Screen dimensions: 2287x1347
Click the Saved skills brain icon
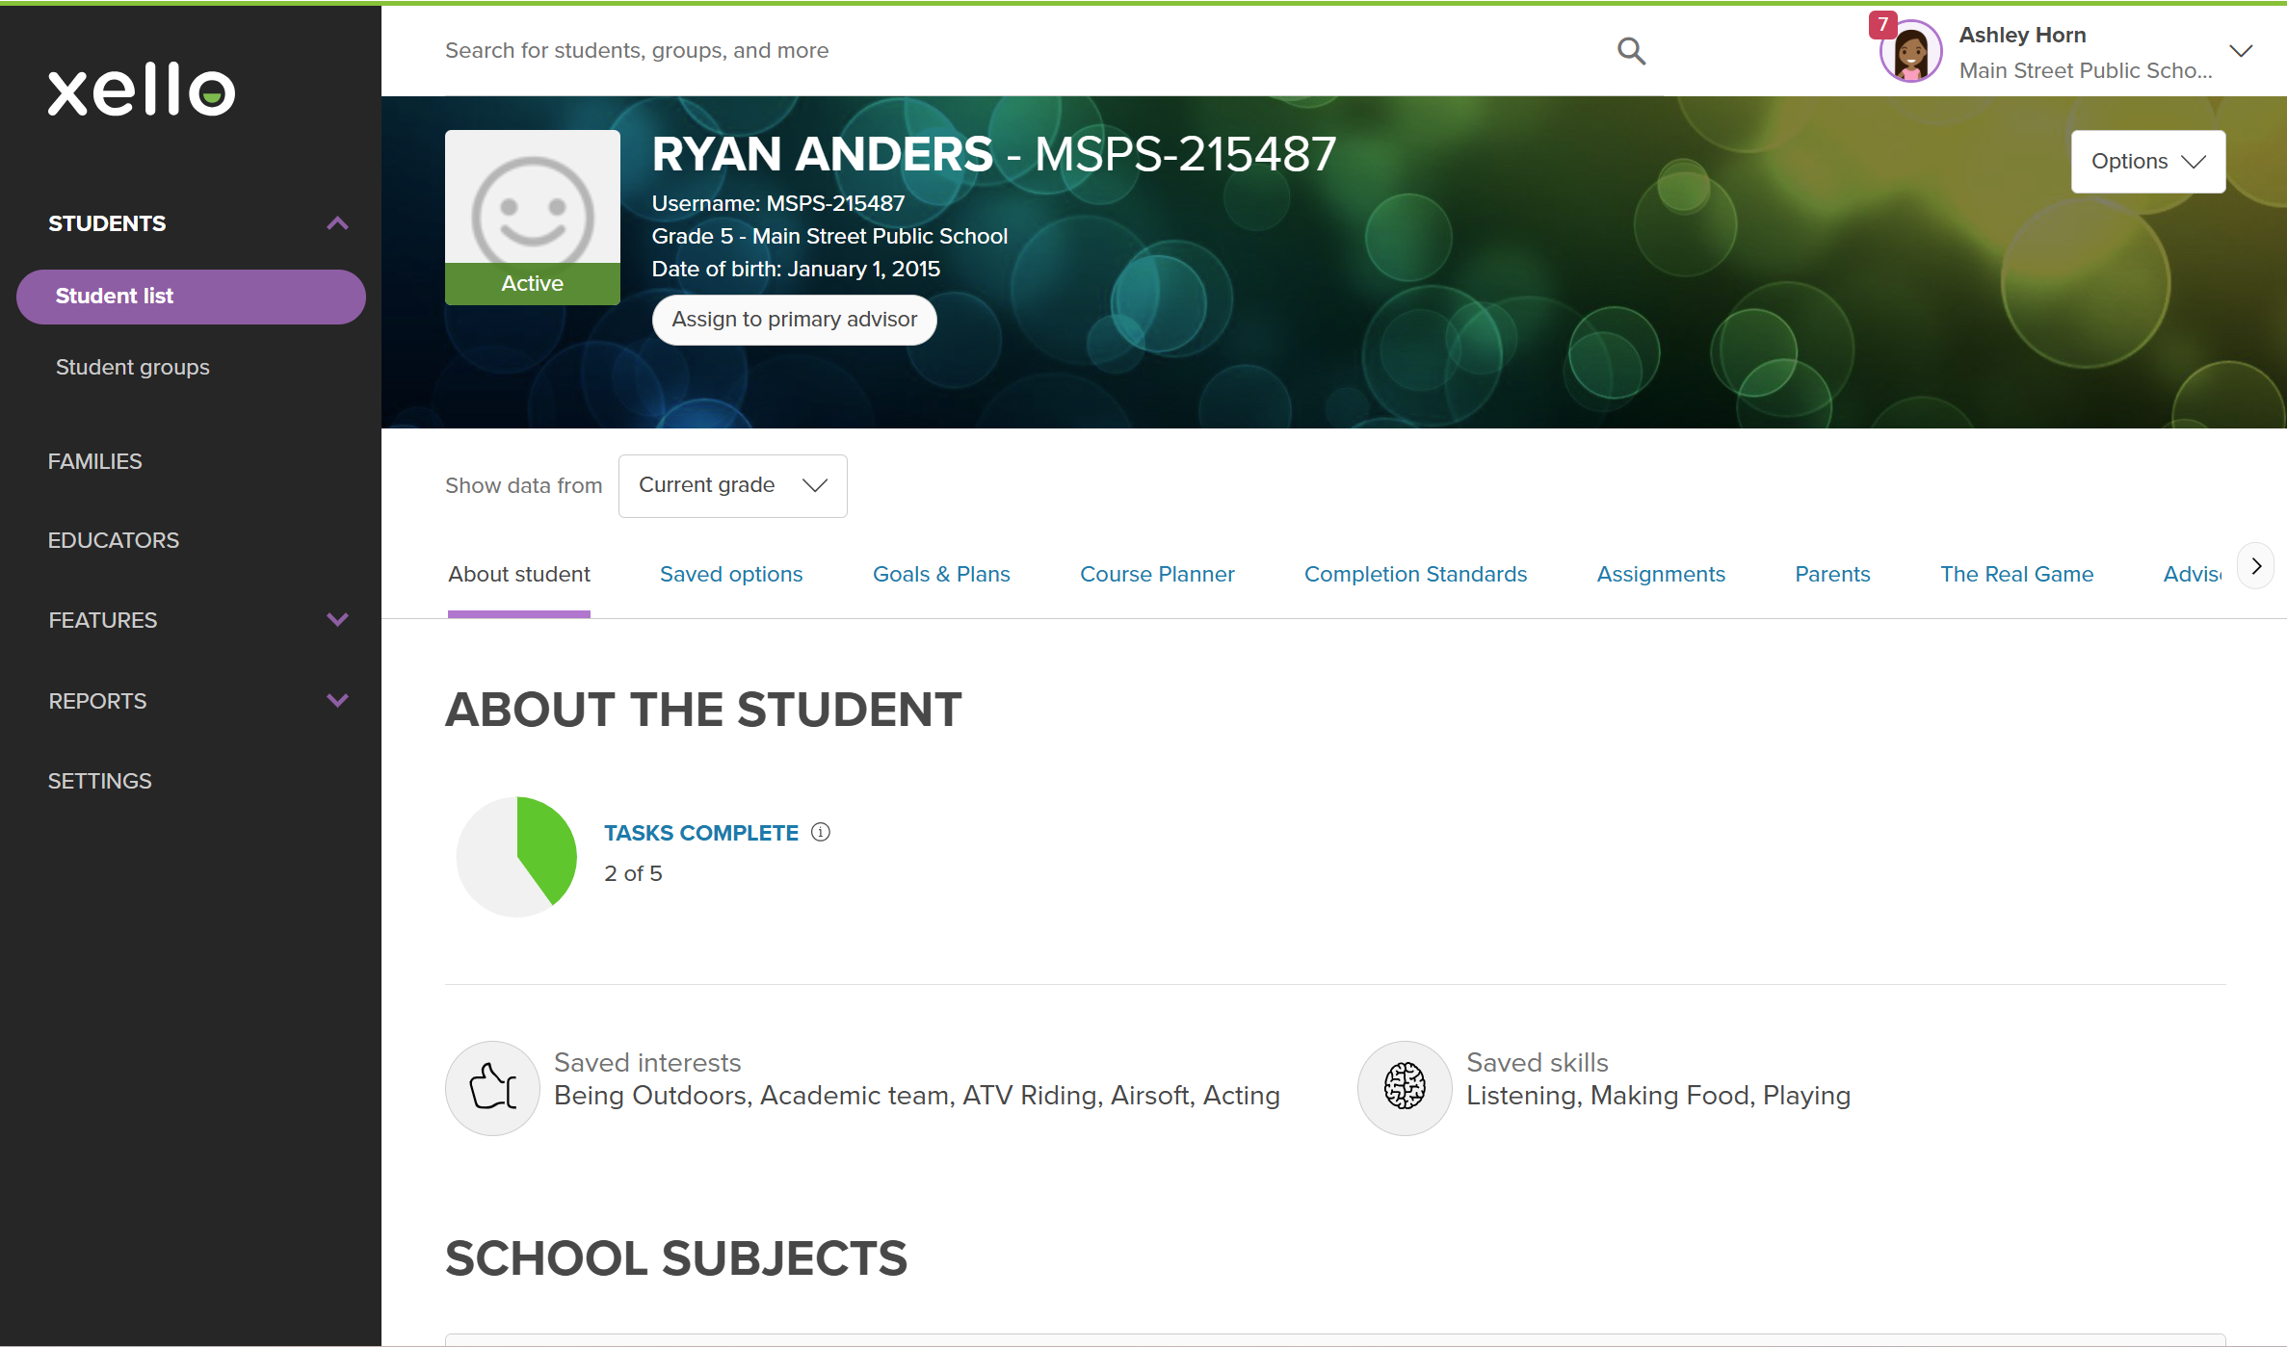[x=1404, y=1087]
